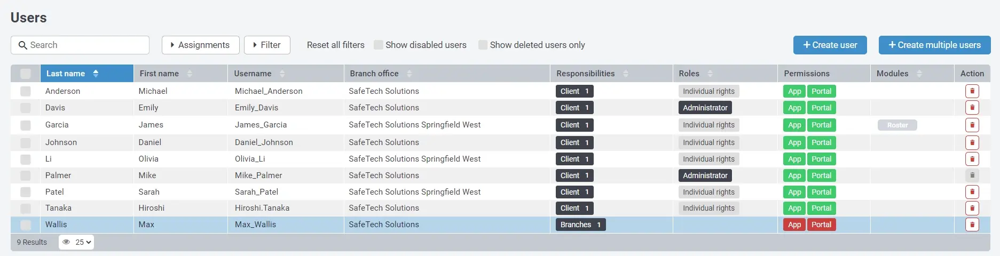The image size is (1000, 256).
Task: Sort table by First name header
Action: coord(159,74)
